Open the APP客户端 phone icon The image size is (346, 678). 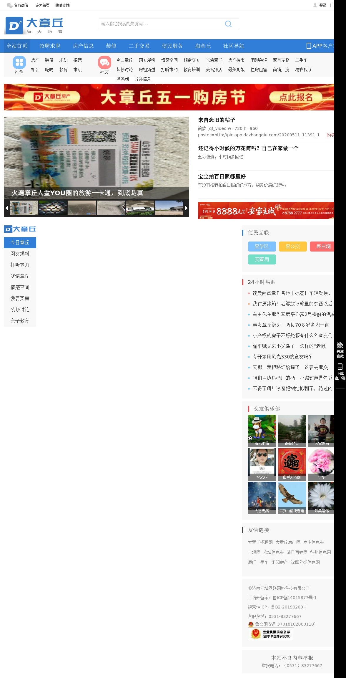coord(309,46)
